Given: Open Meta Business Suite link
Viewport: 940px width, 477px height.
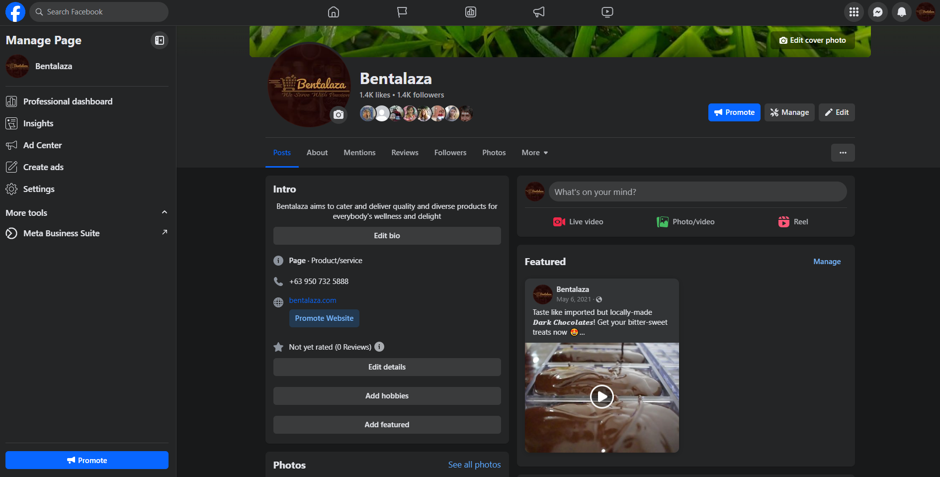Looking at the screenshot, I should point(87,233).
